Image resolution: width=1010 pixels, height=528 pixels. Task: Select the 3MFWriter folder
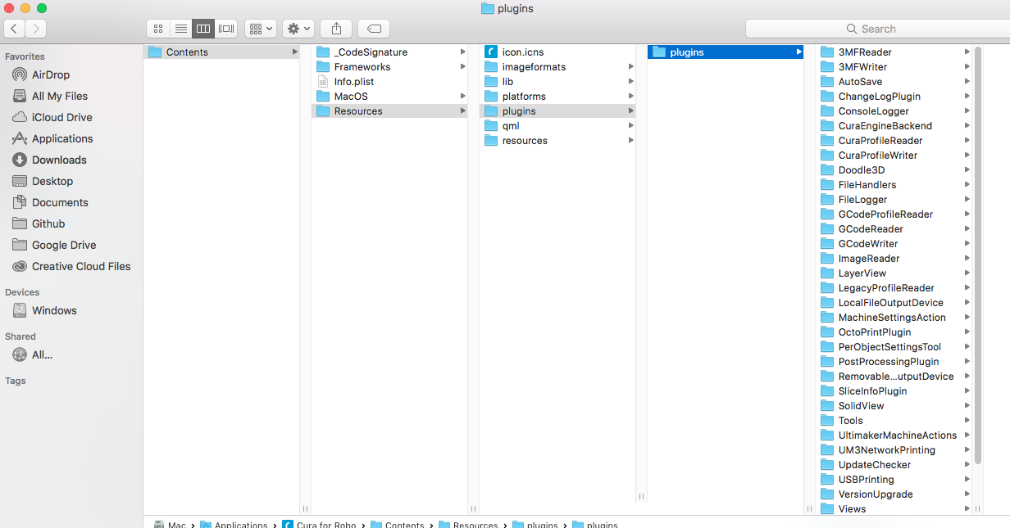pos(894,66)
